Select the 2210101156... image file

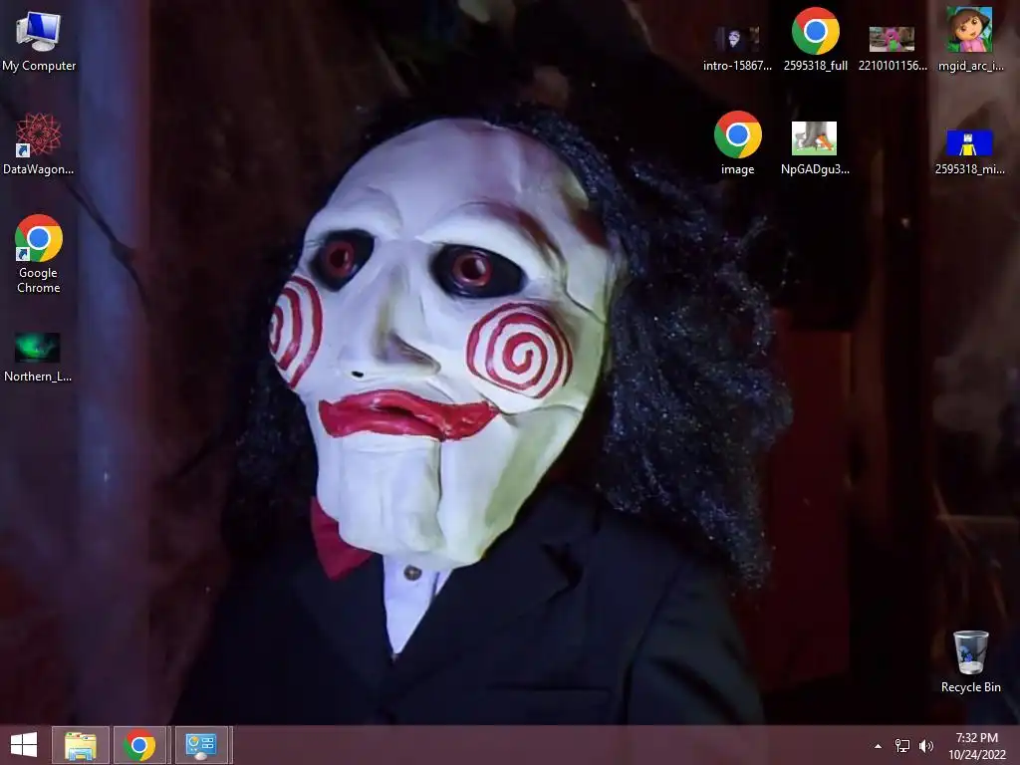(892, 48)
